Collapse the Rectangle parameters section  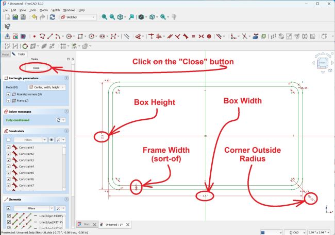(x=66, y=78)
